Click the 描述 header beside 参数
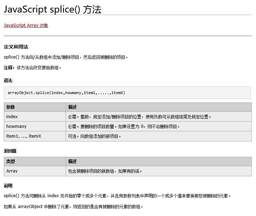The width and height of the screenshot is (256, 216). [72, 107]
